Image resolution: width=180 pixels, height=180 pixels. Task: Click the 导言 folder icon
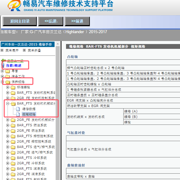pyautogui.click(x=8, y=71)
